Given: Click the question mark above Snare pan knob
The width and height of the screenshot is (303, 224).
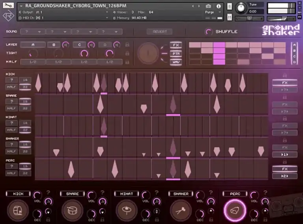Looking at the screenshot, I should pyautogui.click(x=103, y=192).
